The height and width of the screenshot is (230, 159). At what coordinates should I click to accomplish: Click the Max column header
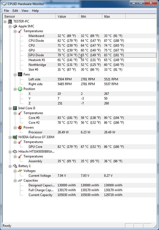click(x=114, y=16)
